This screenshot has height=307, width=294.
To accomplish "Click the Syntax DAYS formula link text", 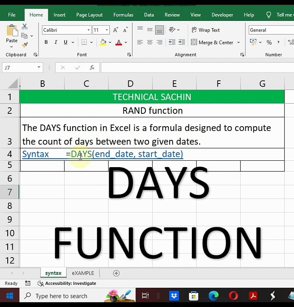I will coord(103,154).
